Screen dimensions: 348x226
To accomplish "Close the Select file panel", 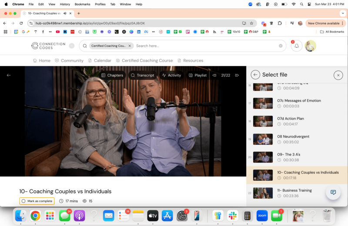I will coord(338,75).
